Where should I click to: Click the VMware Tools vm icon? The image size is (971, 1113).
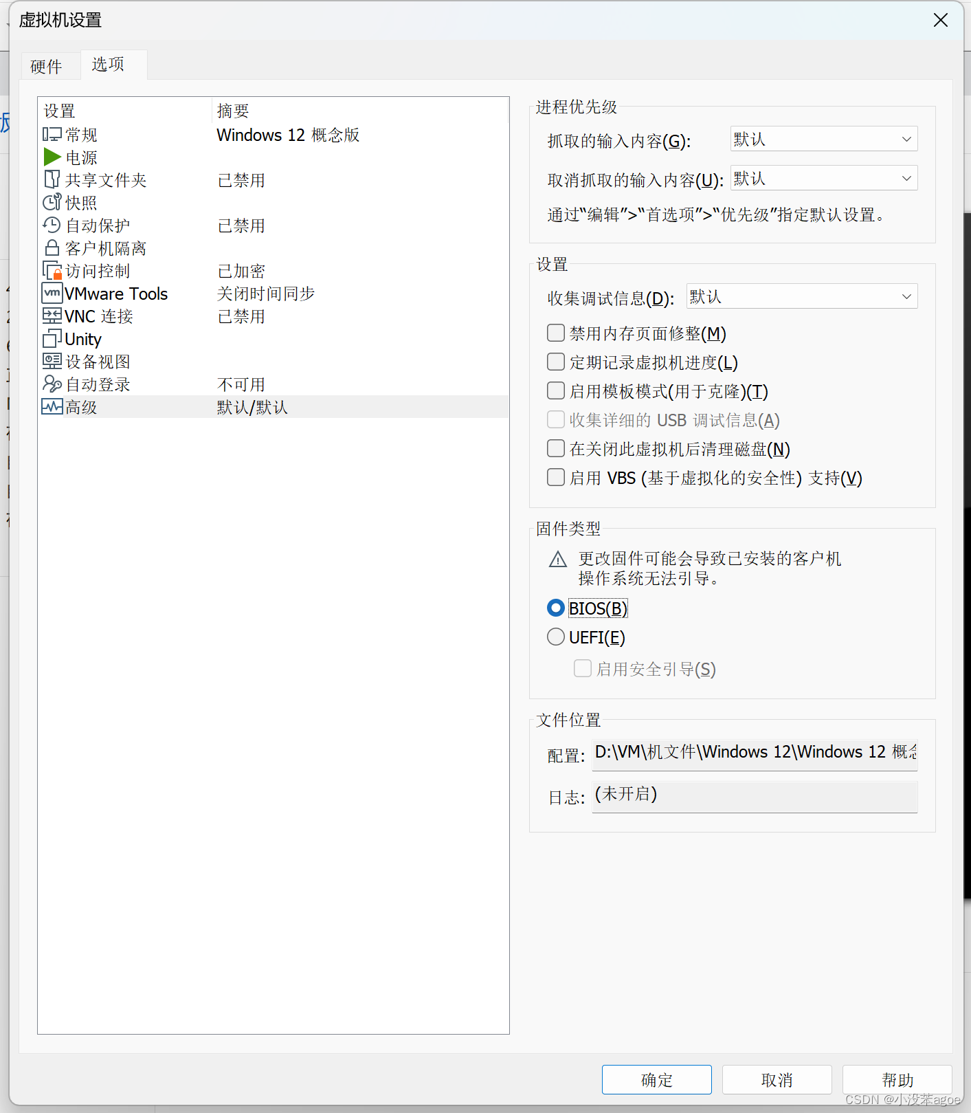coord(52,294)
